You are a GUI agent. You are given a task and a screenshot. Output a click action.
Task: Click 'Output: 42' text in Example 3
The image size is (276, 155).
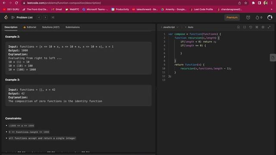pos(16,93)
